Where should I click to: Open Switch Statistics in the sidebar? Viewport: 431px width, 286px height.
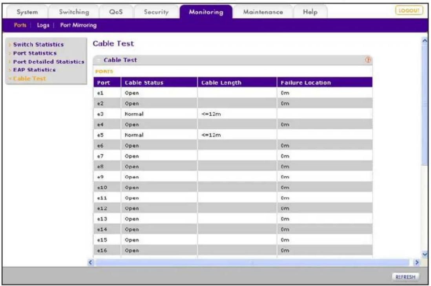coord(38,44)
